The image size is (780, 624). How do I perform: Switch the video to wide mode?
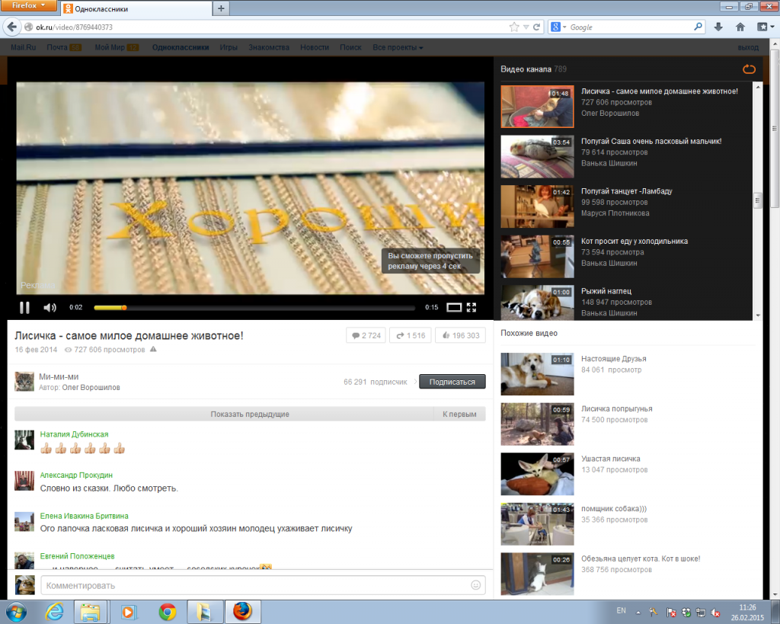454,308
